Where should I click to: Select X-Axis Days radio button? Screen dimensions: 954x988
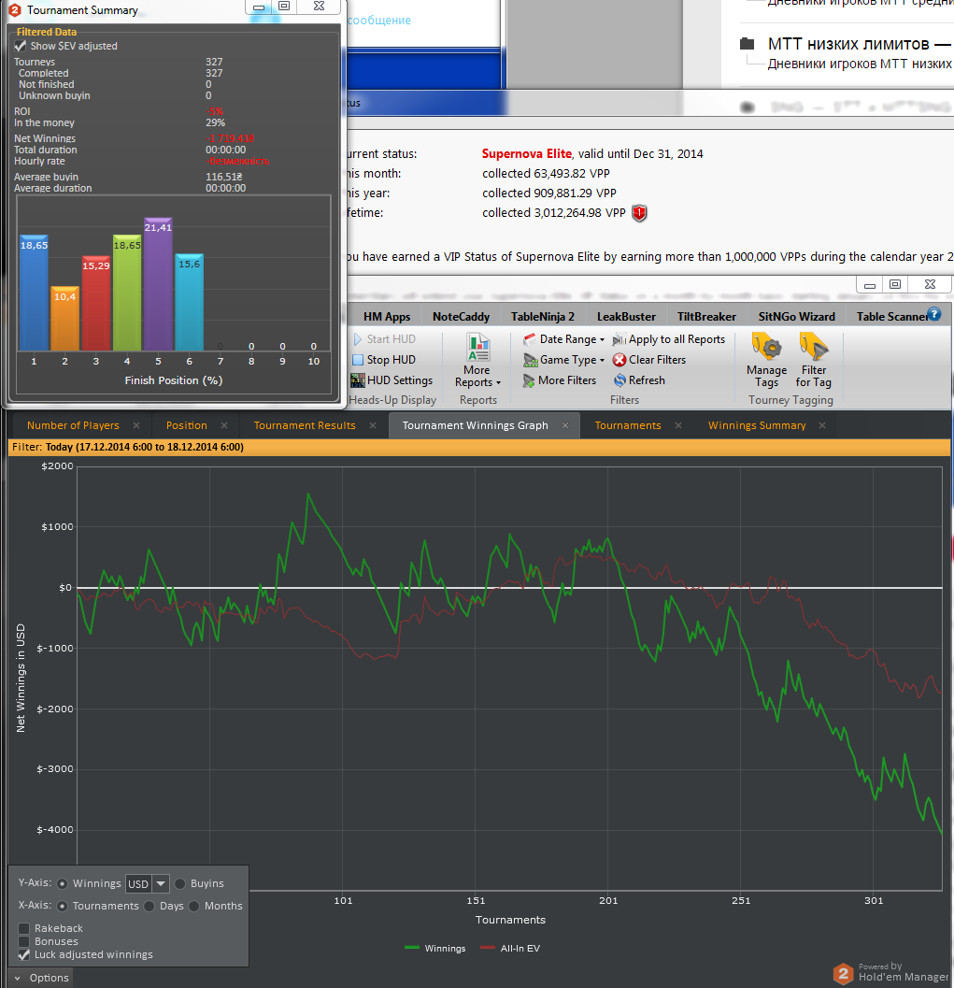pos(150,906)
